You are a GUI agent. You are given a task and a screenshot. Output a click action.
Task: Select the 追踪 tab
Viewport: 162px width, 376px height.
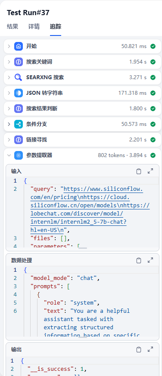[x=56, y=26]
